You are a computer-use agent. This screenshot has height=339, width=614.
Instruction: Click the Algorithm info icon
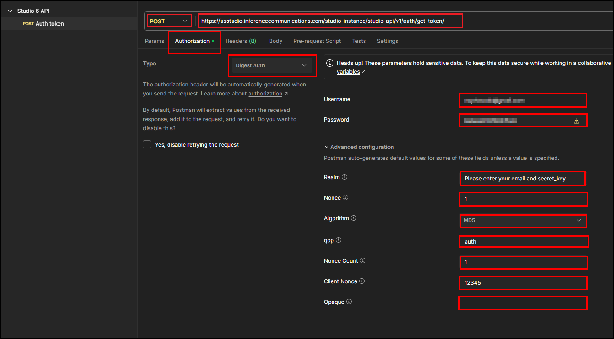point(354,218)
